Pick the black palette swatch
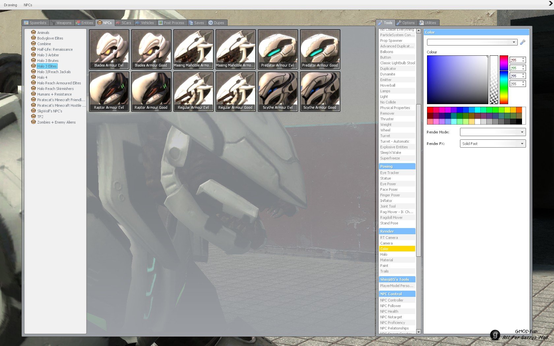554x346 pixels. pyautogui.click(x=519, y=122)
